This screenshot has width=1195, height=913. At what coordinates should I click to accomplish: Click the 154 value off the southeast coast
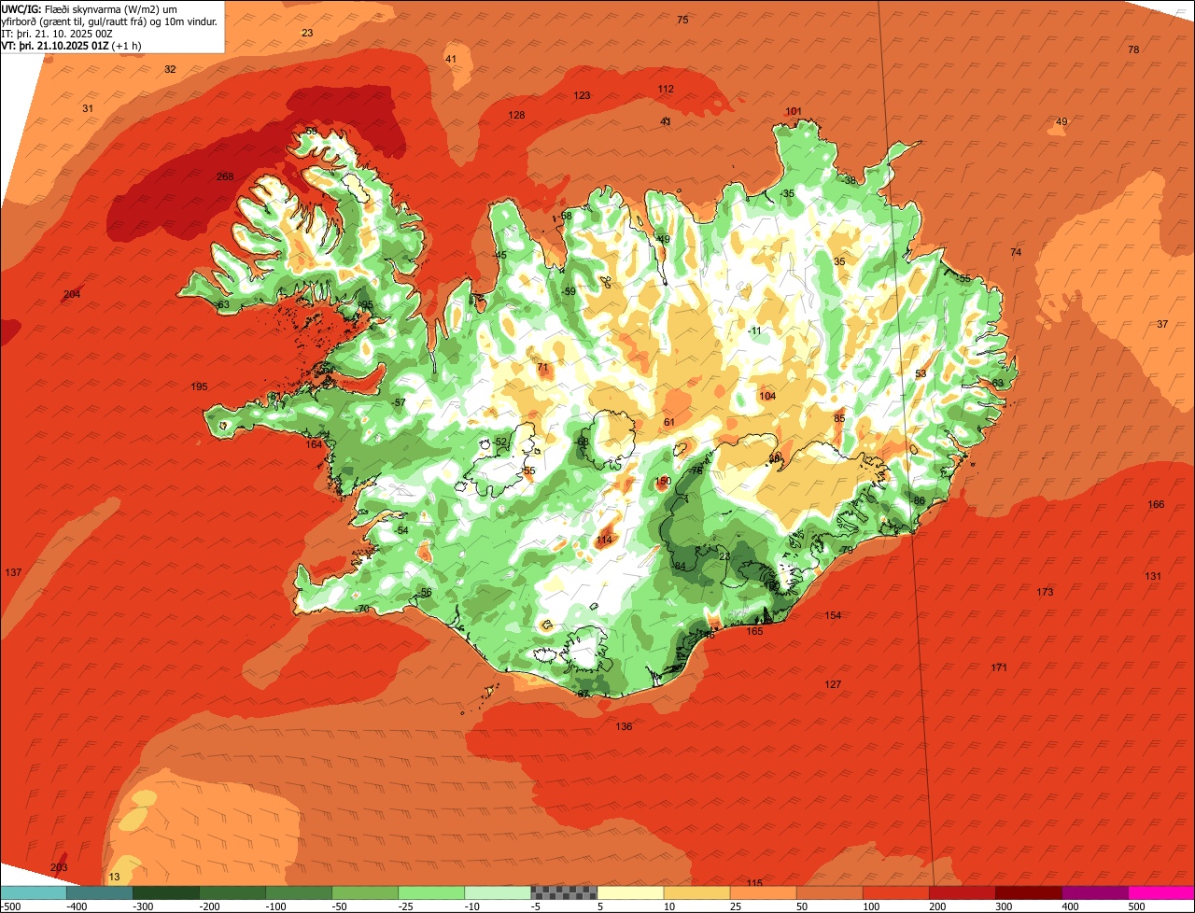[833, 615]
